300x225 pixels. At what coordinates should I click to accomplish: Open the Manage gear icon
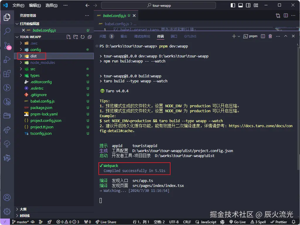(7, 212)
